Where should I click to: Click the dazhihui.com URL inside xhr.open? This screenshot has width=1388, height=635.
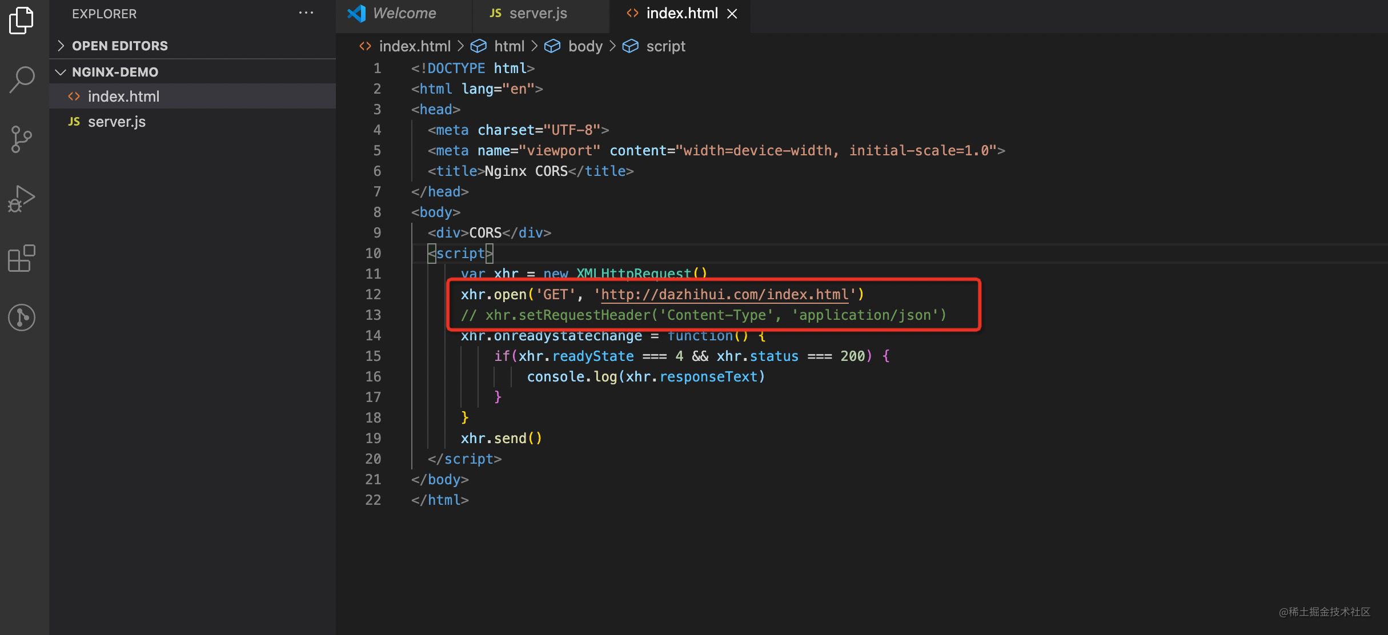point(724,294)
